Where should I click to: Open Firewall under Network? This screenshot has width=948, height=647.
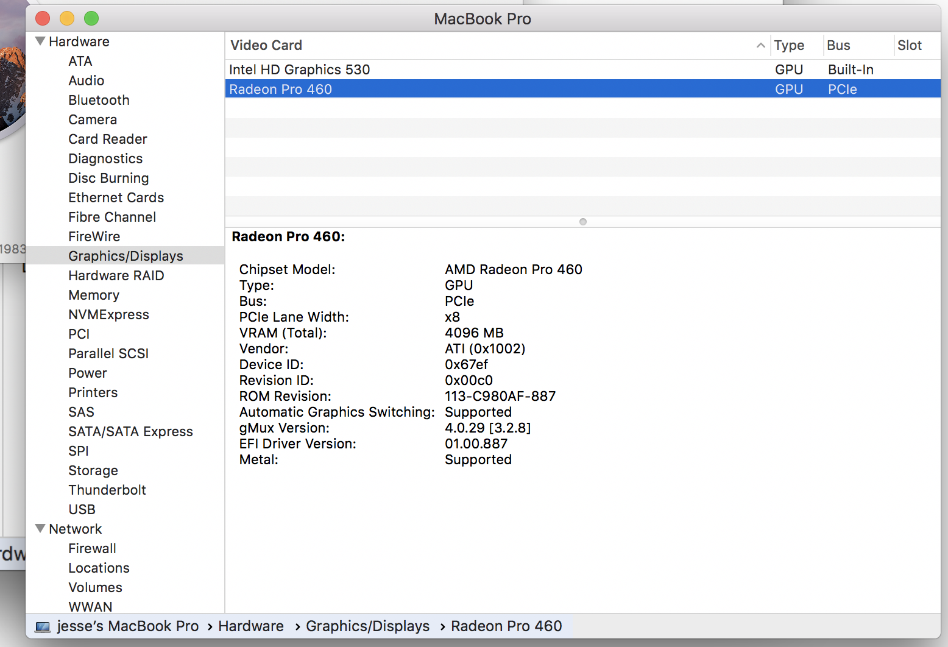click(92, 548)
